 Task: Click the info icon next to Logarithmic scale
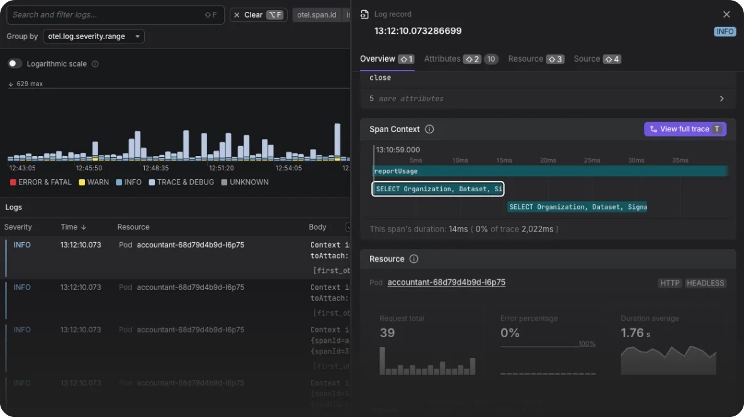click(x=95, y=64)
